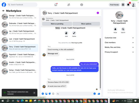This screenshot has width=139, height=103.
Task: Attach a photo file icon
Action: click(x=46, y=94)
